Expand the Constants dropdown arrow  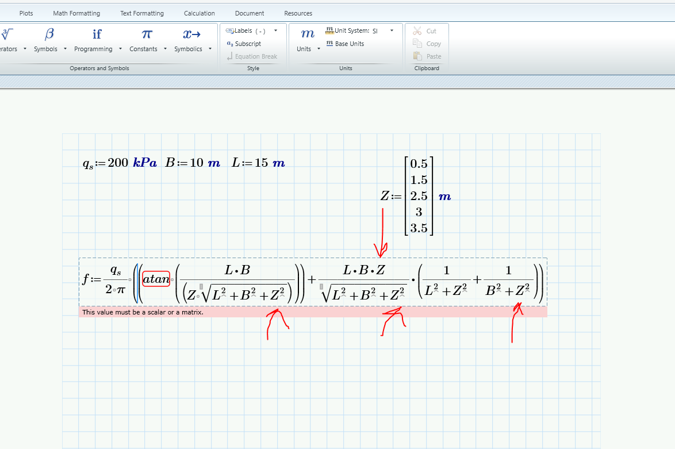point(166,49)
